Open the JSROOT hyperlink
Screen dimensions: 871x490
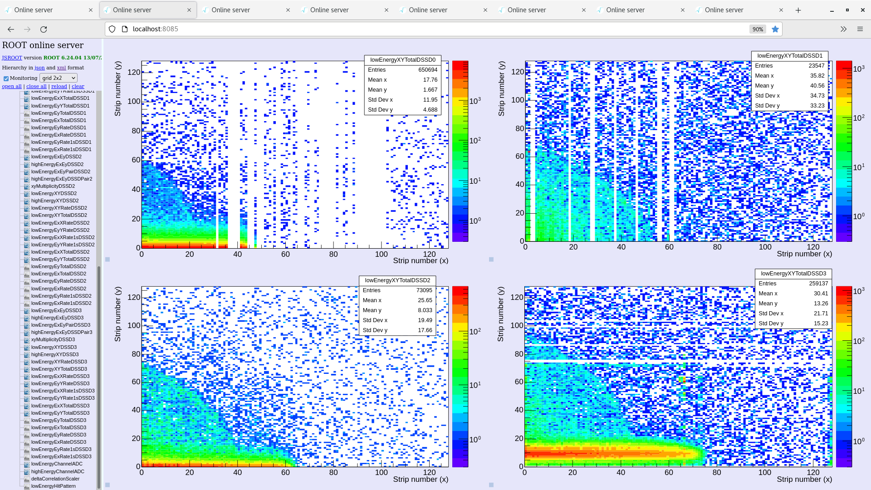[x=12, y=58]
